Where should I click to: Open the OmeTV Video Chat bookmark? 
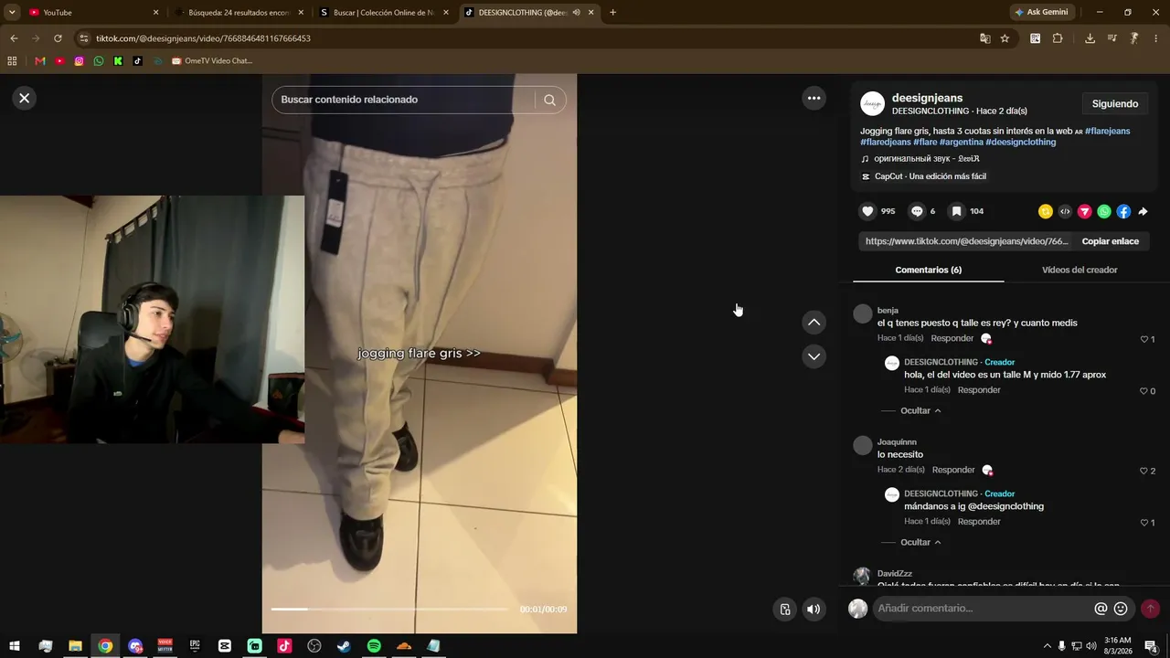211,61
